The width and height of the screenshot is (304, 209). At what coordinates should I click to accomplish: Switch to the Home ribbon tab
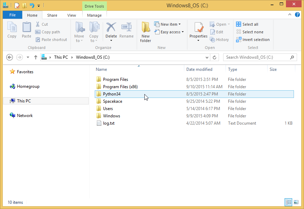[32, 15]
